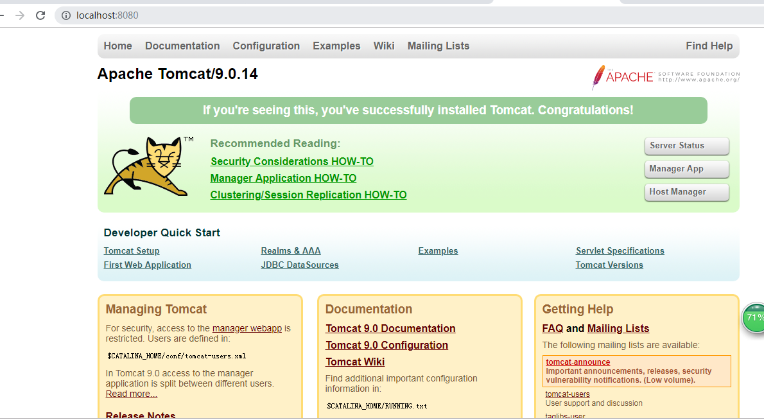This screenshot has height=420, width=764.
Task: Open Configuration in the navigation bar
Action: 266,46
